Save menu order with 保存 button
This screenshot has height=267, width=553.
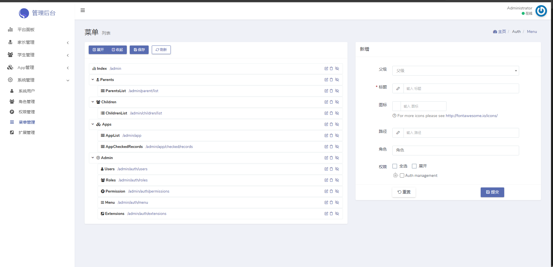pyautogui.click(x=139, y=50)
